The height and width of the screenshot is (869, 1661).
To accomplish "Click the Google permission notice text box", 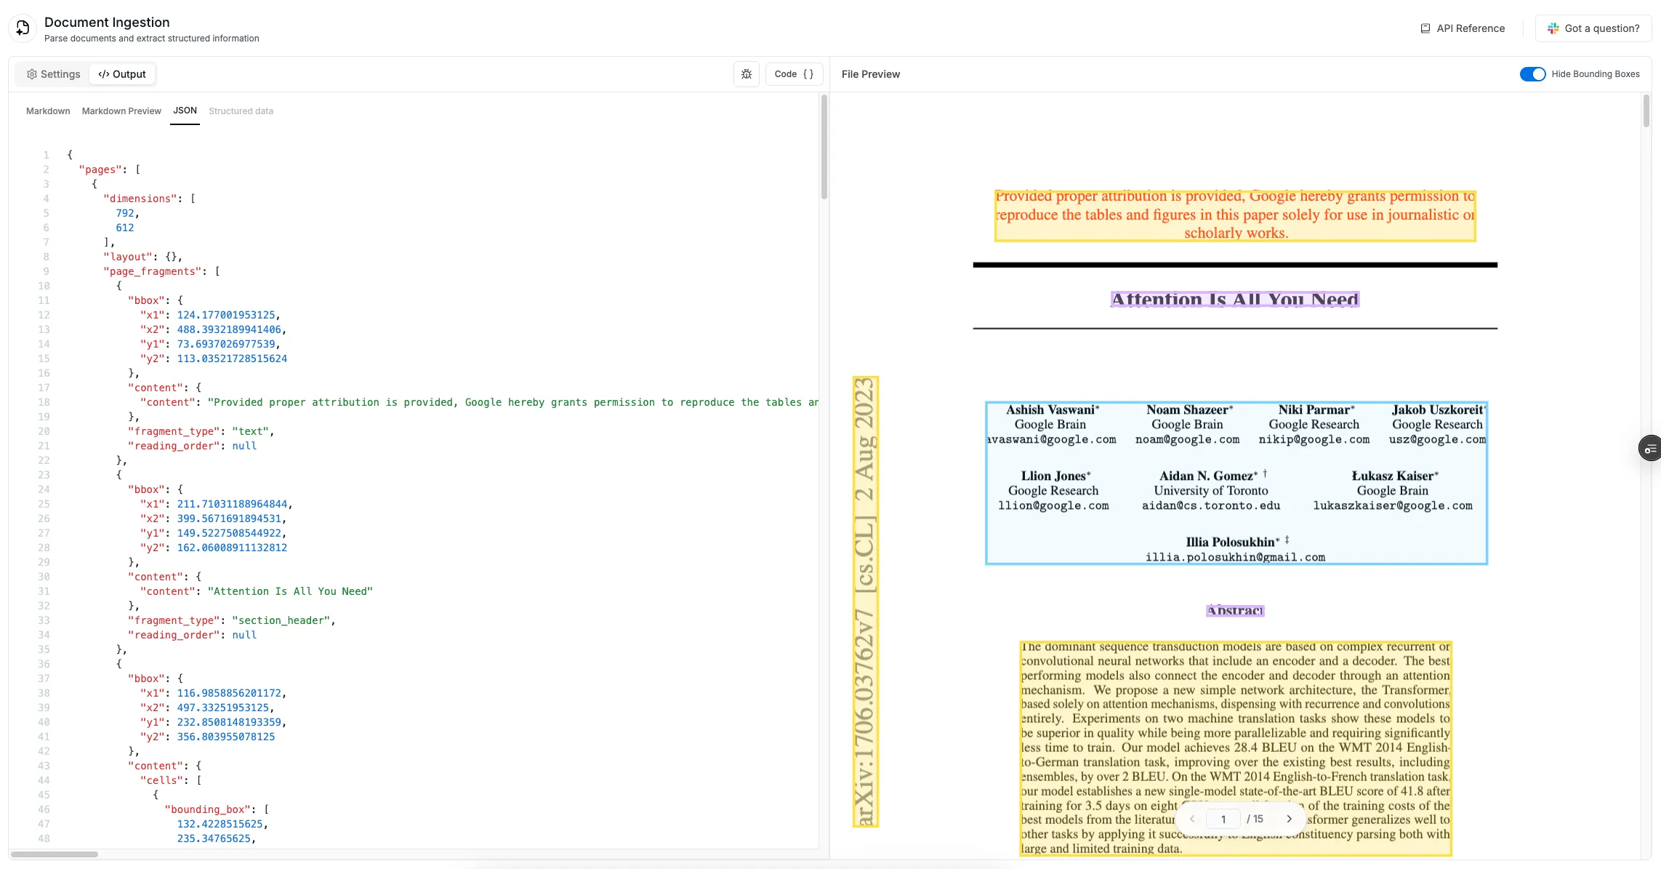I will pyautogui.click(x=1235, y=215).
